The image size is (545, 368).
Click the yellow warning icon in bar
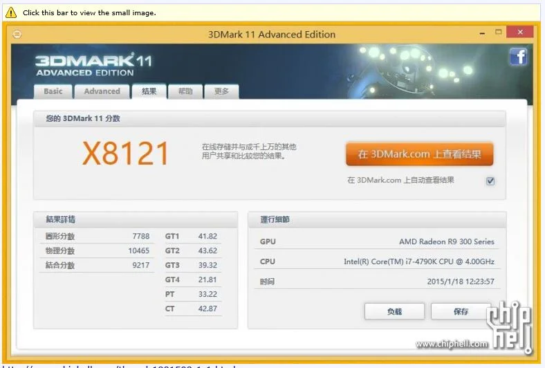coord(11,13)
